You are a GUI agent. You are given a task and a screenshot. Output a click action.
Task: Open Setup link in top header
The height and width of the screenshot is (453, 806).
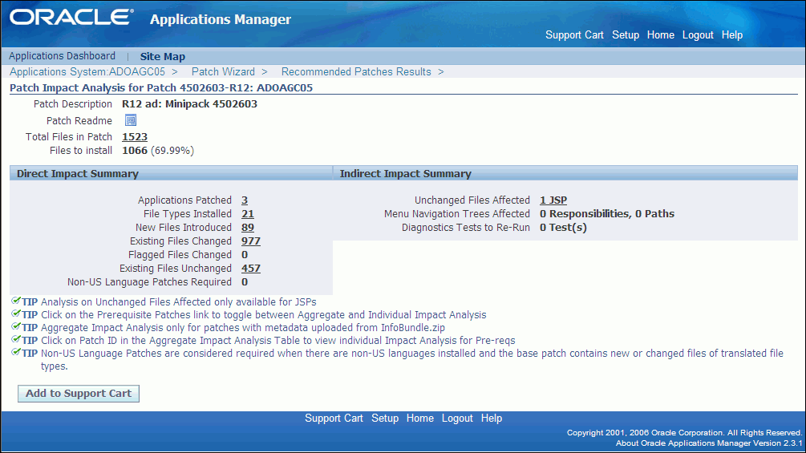coord(626,35)
